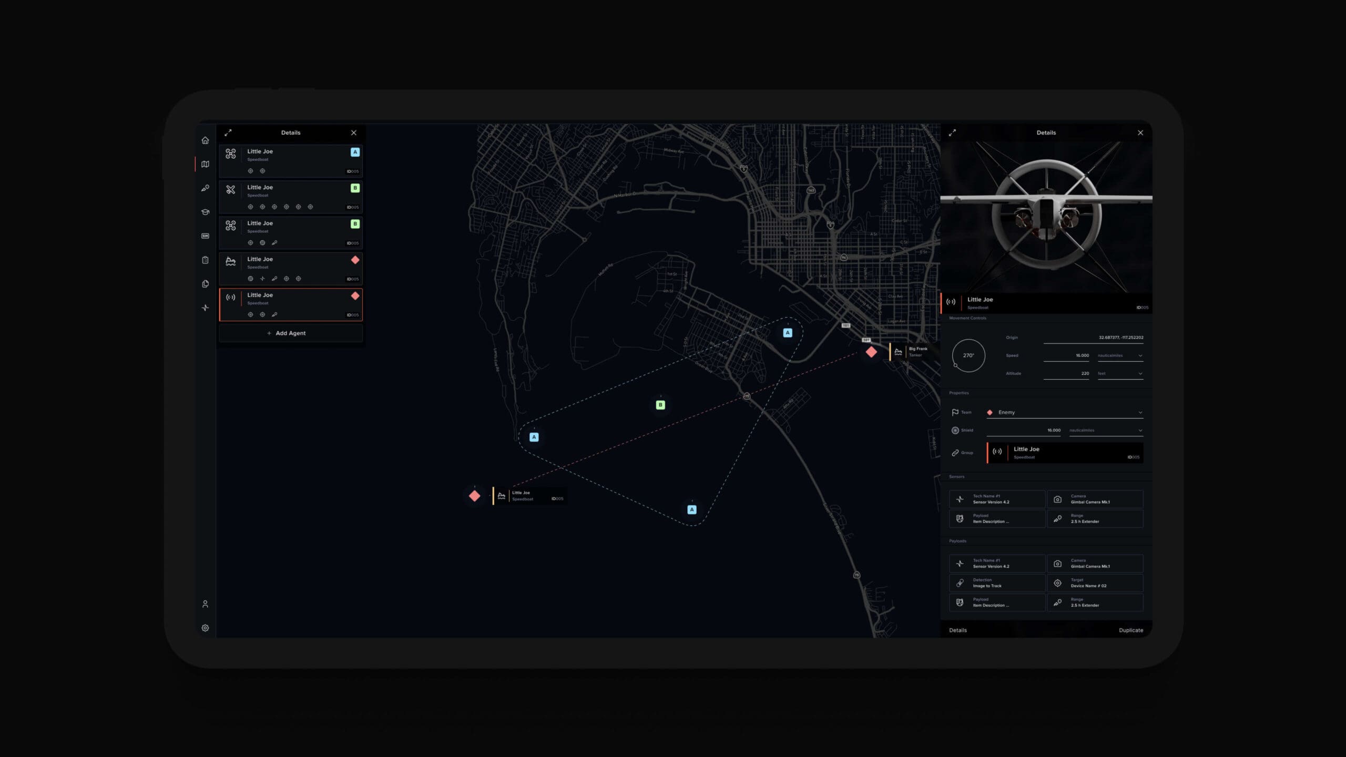Adjust the 270° heading dial
This screenshot has width=1346, height=757.
968,355
